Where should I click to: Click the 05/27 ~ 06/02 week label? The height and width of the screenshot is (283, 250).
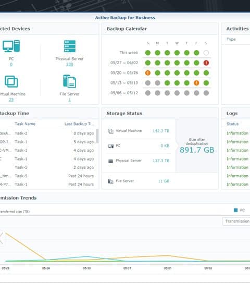(124, 63)
